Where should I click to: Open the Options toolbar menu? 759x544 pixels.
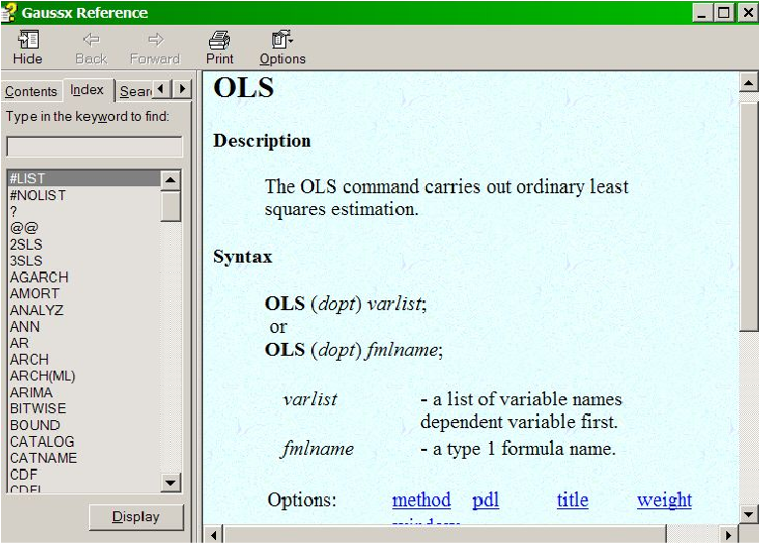[282, 48]
